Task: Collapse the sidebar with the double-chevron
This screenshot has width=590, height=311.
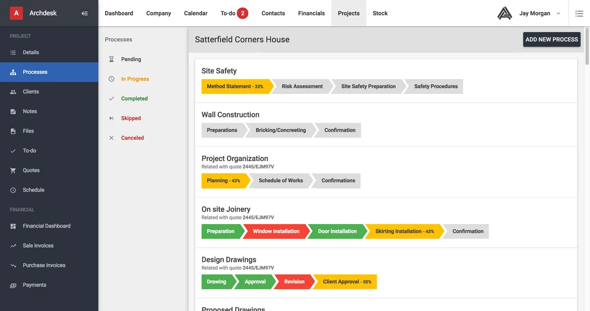Action: (85, 13)
